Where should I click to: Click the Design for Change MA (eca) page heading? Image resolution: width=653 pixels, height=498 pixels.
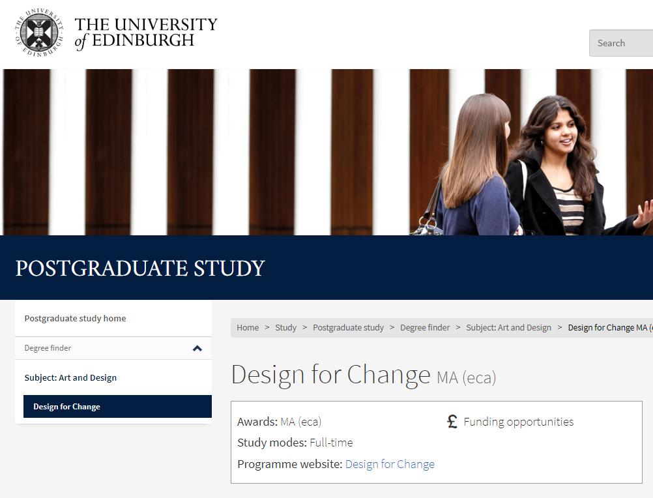pos(364,374)
